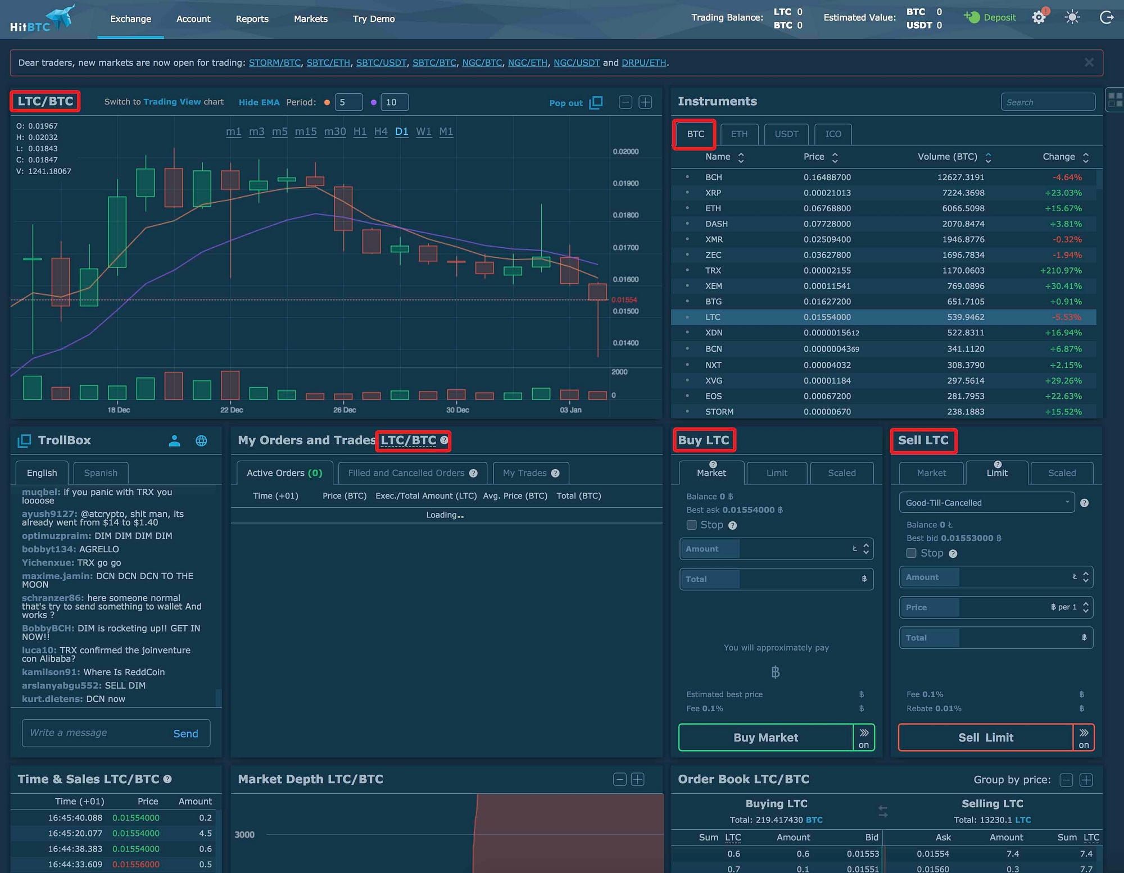Close the new markets announcement banner

click(1089, 62)
